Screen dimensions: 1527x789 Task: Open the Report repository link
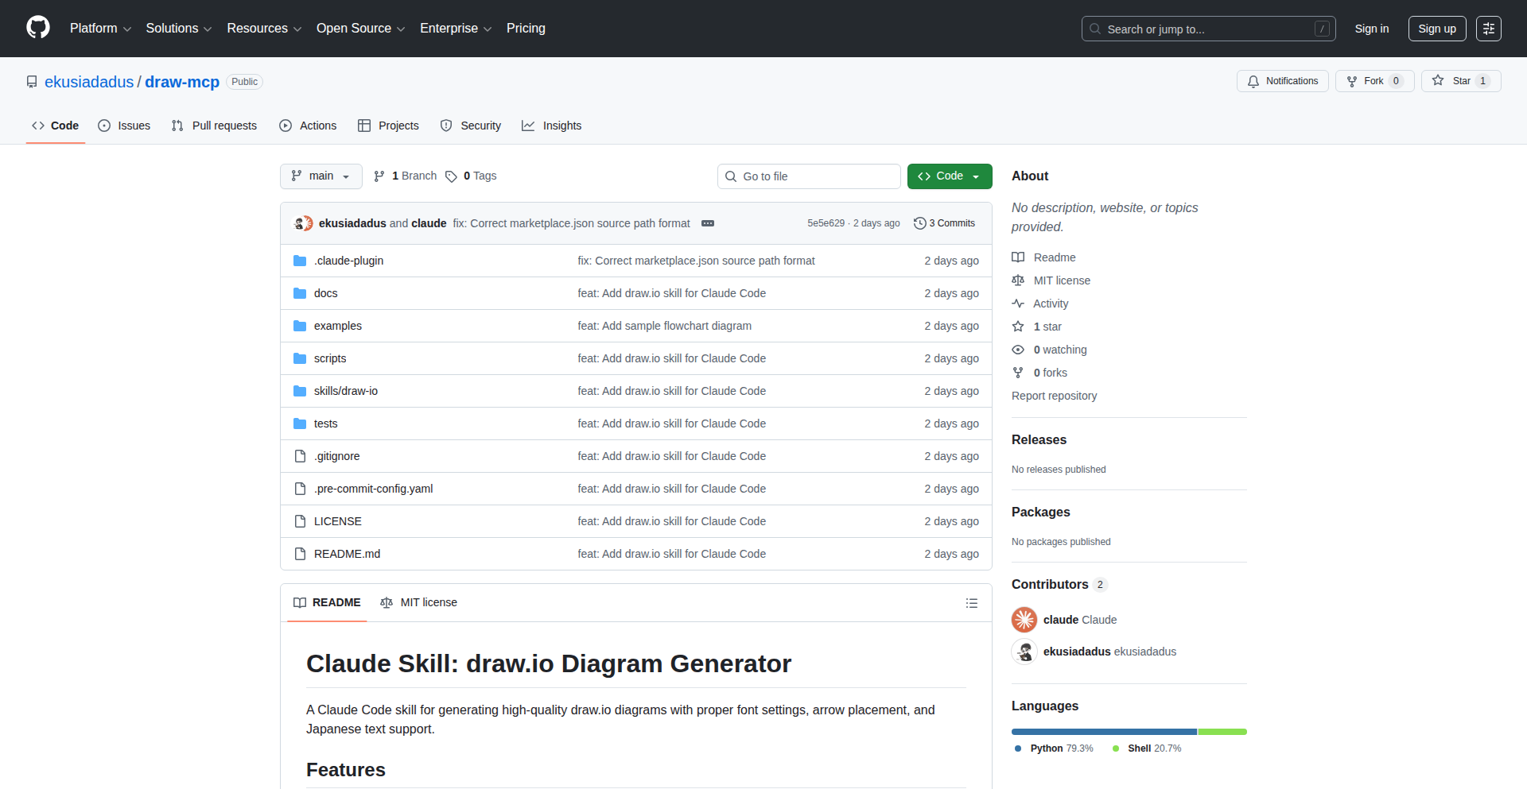coord(1054,396)
